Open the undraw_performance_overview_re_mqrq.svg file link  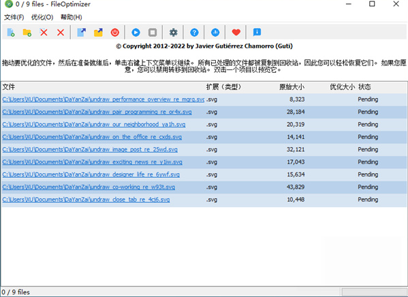click(x=104, y=99)
